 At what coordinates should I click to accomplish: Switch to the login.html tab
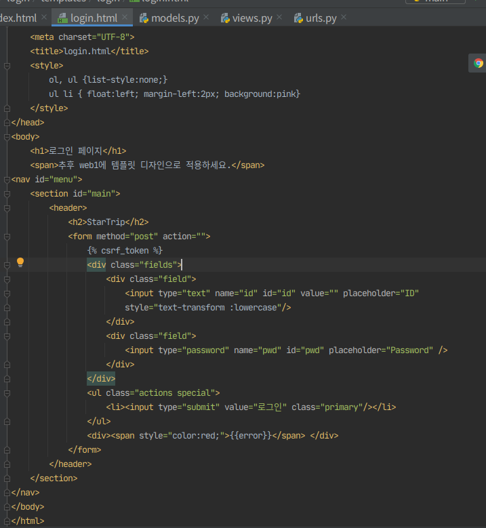pos(94,18)
